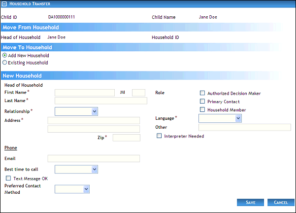Collapse the Household Transfer panel icon

point(5,4)
